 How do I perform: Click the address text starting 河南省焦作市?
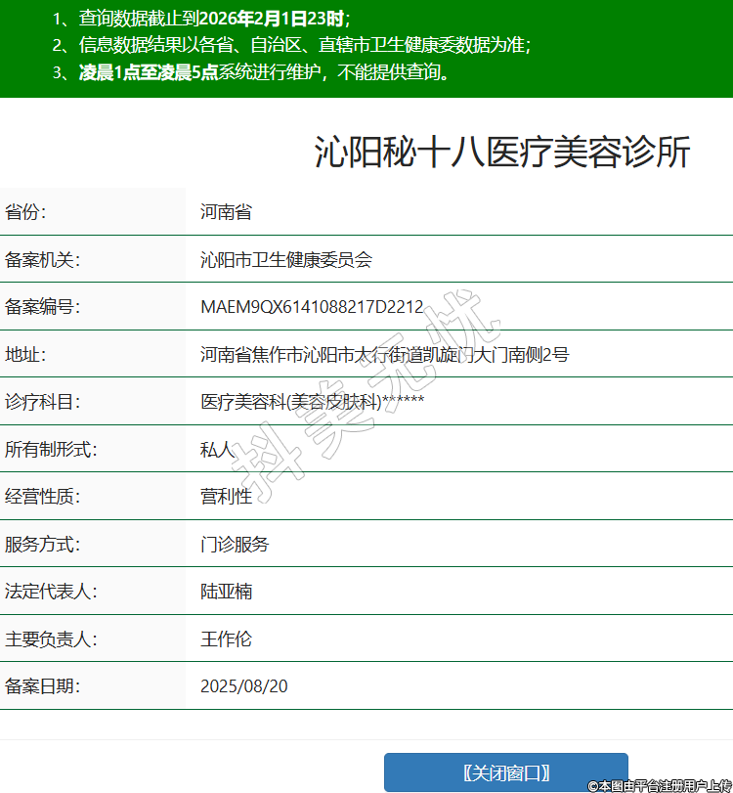tap(384, 354)
